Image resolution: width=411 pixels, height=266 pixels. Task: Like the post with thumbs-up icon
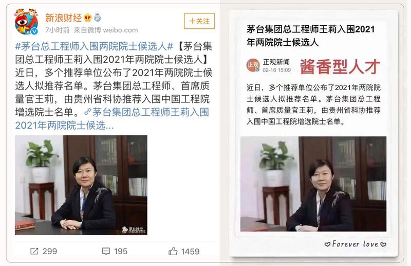[x=173, y=251]
